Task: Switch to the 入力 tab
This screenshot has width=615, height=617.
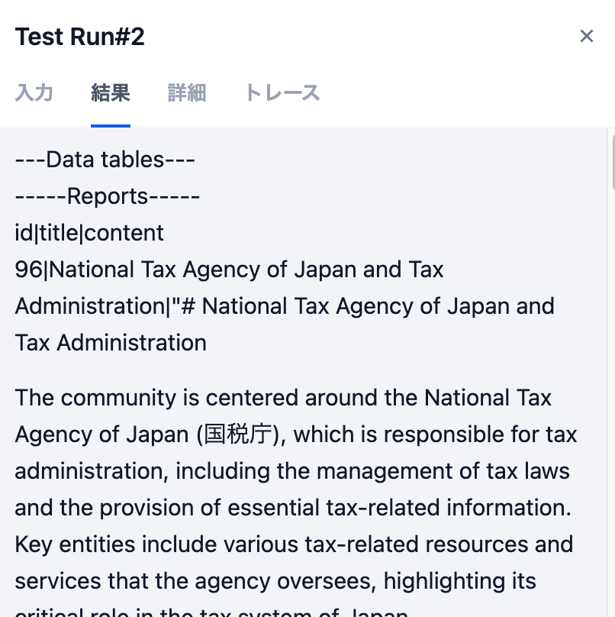Action: 34,93
